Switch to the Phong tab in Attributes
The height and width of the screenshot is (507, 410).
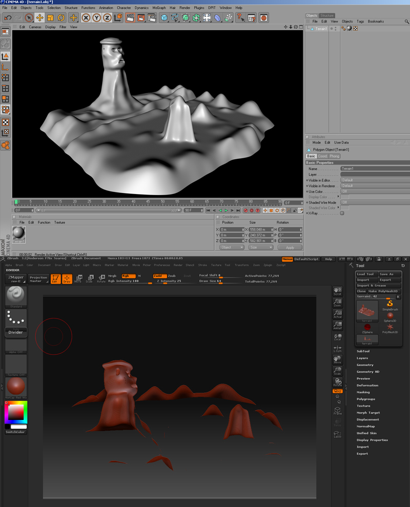334,156
